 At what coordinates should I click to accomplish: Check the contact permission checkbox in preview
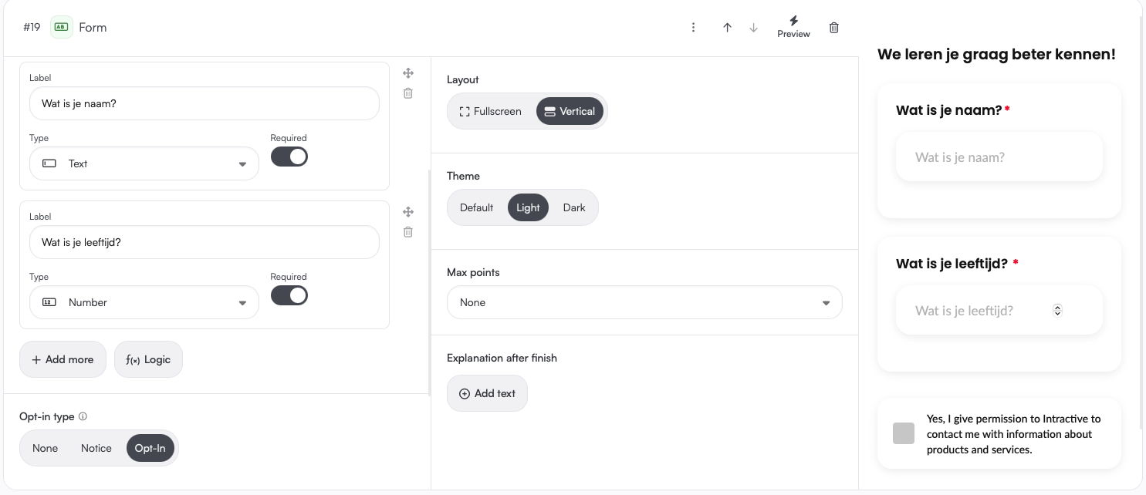pos(904,433)
